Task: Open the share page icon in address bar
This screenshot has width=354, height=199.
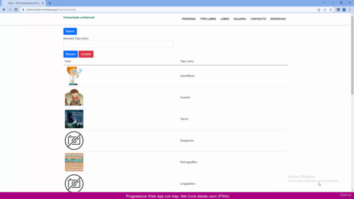Action: coord(325,10)
